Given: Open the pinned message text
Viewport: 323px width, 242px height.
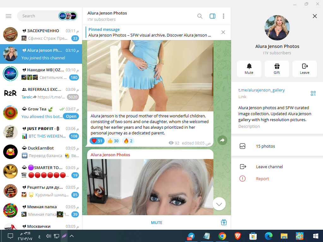Looking at the screenshot, I should [x=150, y=35].
